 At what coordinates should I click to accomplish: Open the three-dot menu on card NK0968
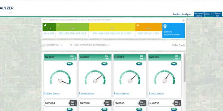[110, 104]
